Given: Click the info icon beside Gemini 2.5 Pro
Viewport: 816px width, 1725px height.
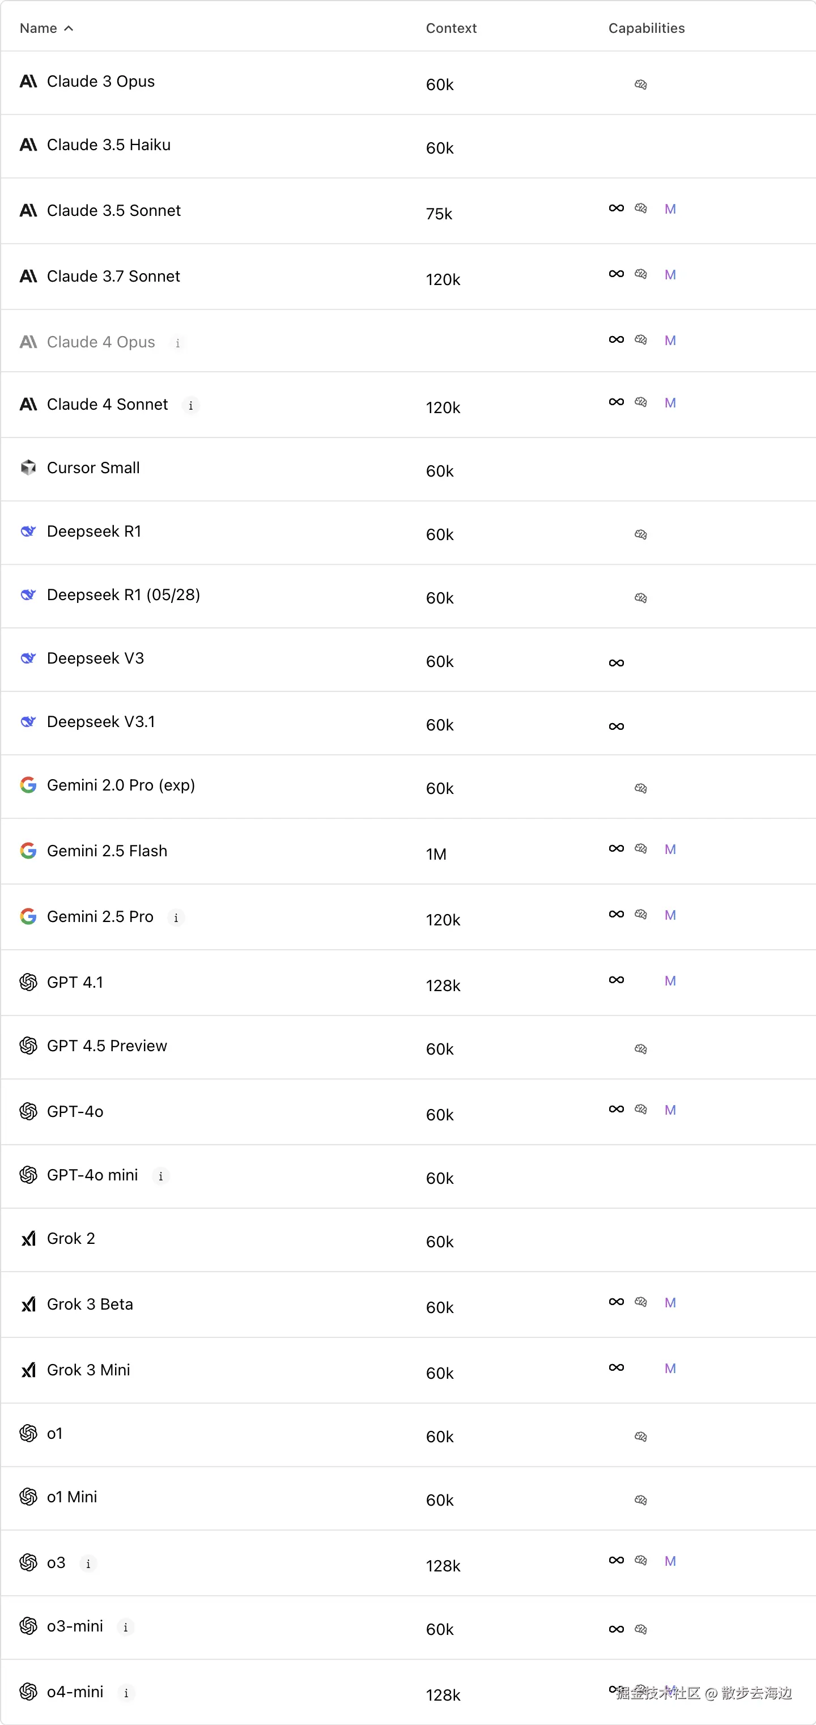Looking at the screenshot, I should click(176, 917).
